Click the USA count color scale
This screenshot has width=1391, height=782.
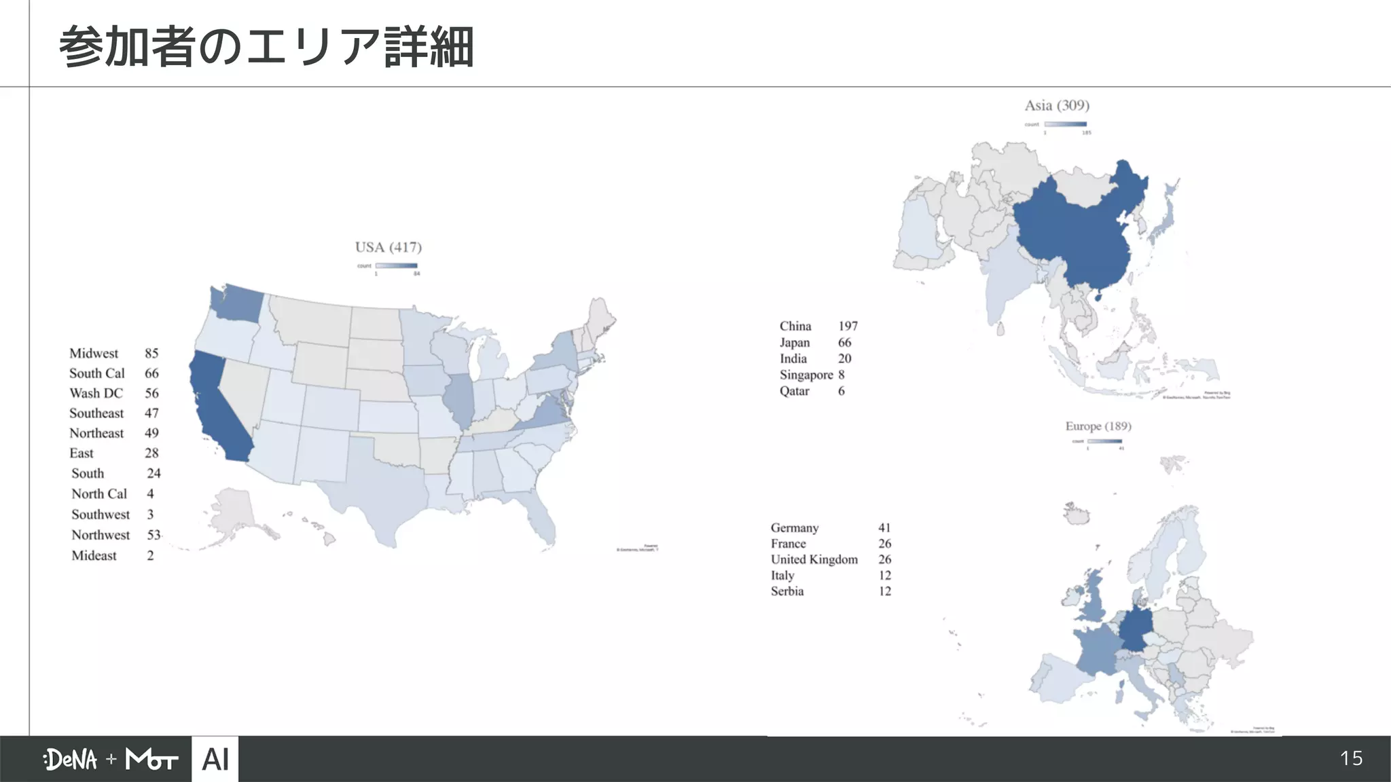click(397, 265)
